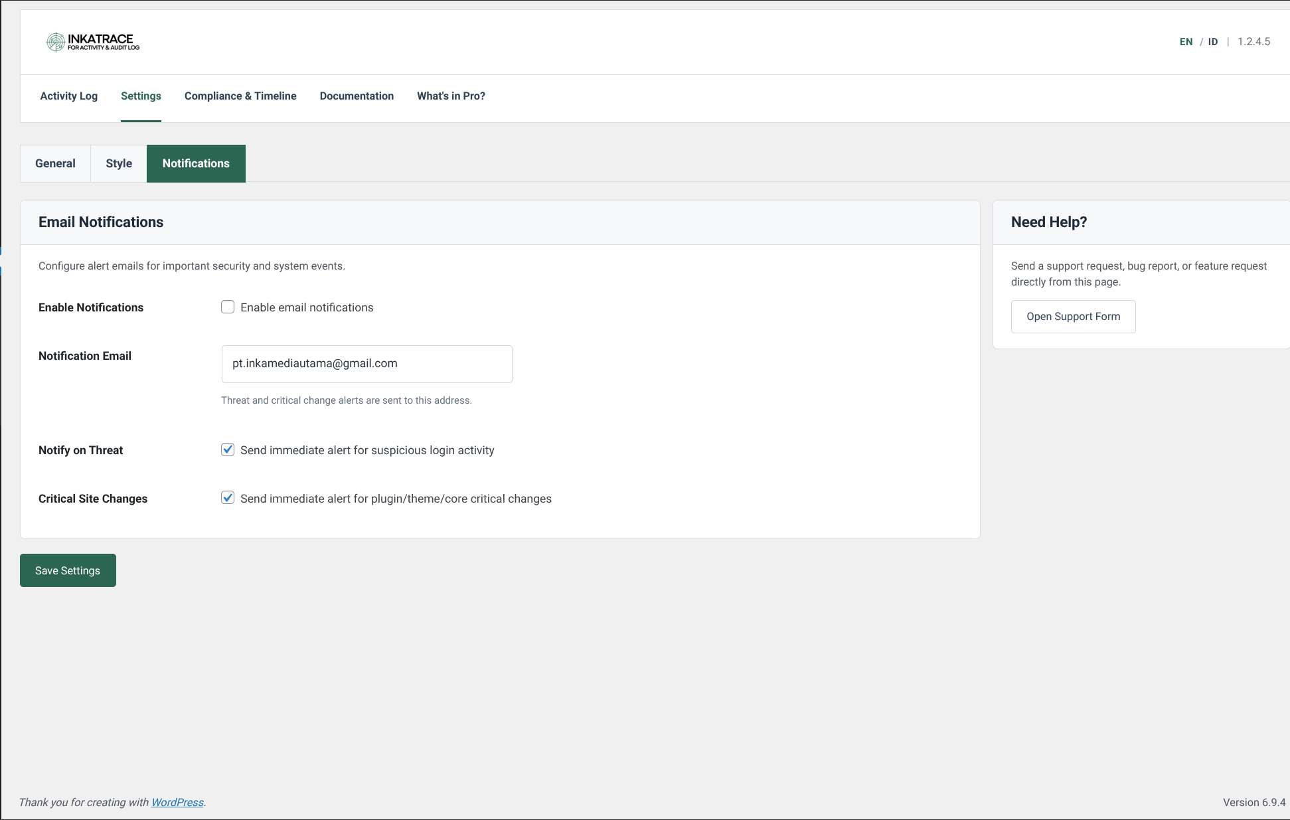Click the Notification Email input field

coord(366,364)
